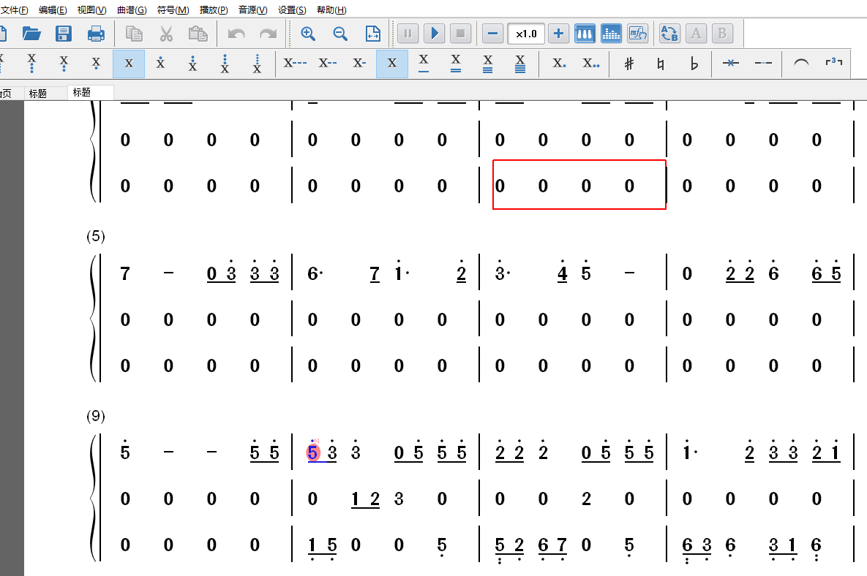Select the highlighted note 5 in measure 10

[313, 453]
